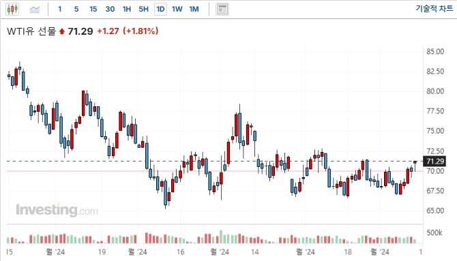Click the WTI유 선물 title
Viewport: 457px width, 261px height.
[31, 31]
